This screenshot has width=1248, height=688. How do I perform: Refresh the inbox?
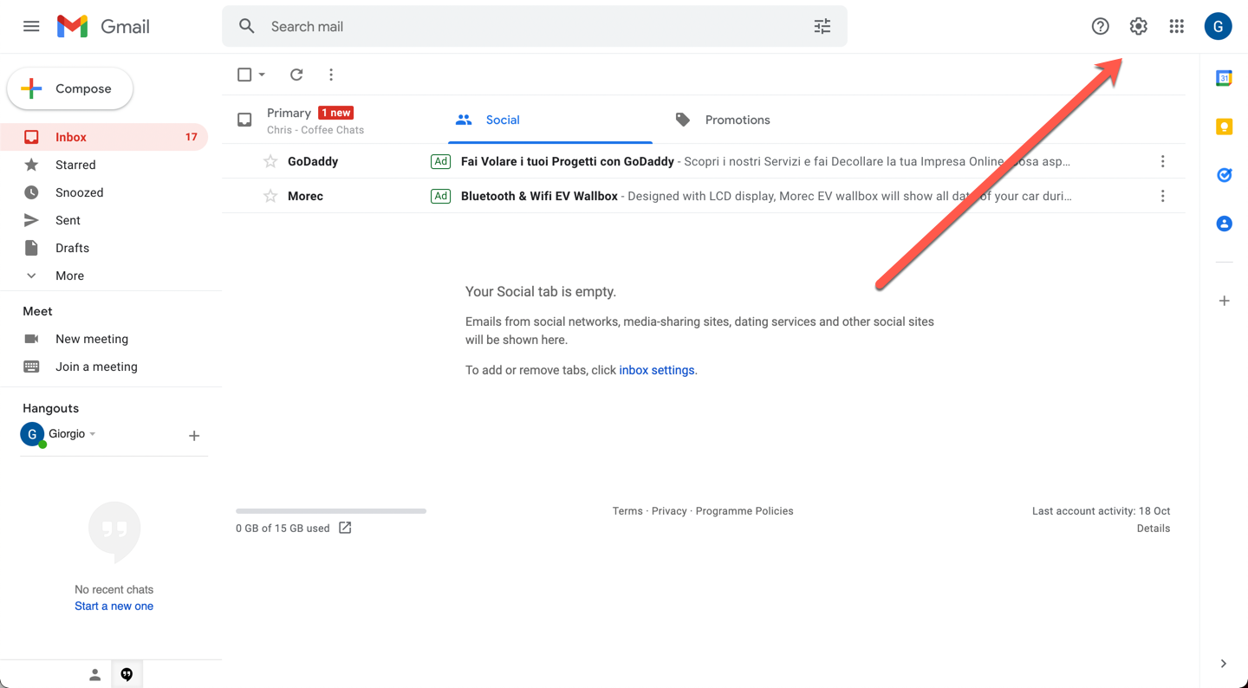click(x=296, y=75)
